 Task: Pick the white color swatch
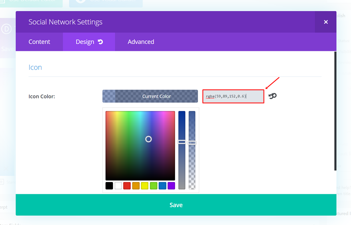point(118,186)
